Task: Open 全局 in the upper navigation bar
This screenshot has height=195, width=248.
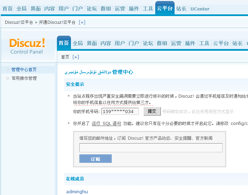Action: 21,9
